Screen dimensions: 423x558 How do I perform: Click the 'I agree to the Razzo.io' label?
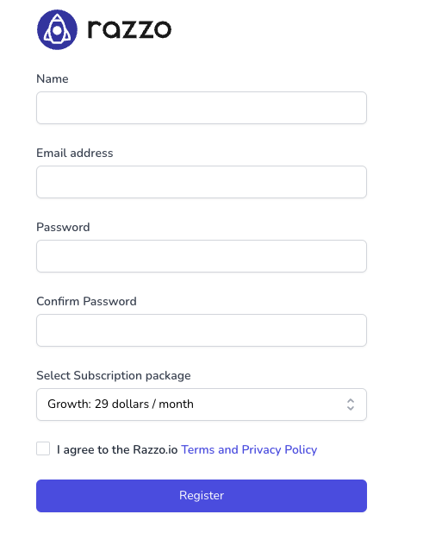tap(117, 450)
